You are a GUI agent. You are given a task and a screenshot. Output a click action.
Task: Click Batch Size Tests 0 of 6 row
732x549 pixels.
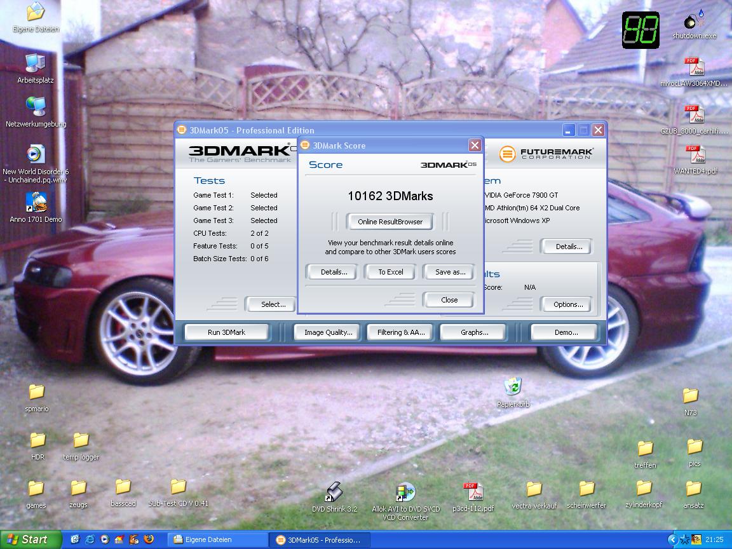(231, 259)
